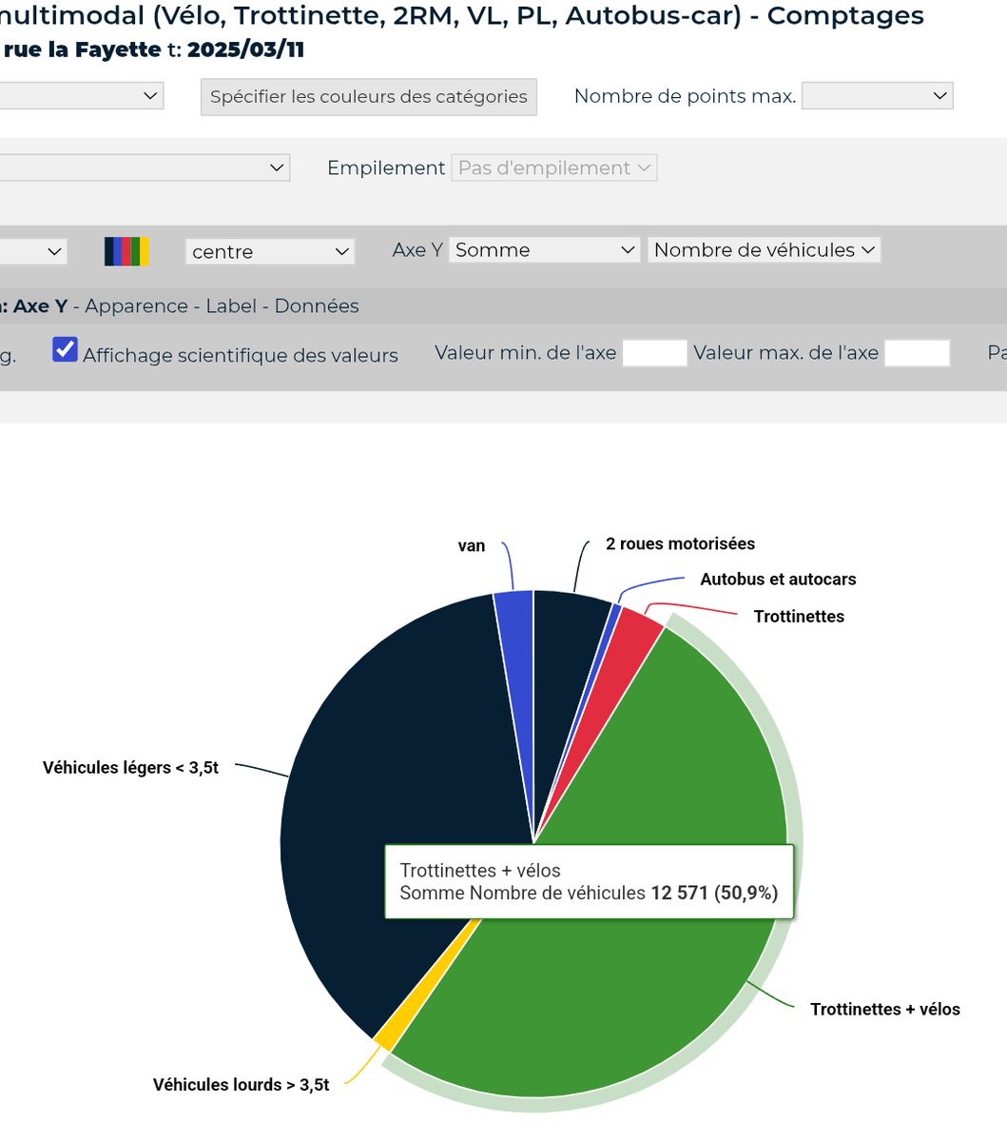The width and height of the screenshot is (1007, 1142).
Task: Click the '12 571 (50,9%)' tooltip value
Action: click(x=714, y=893)
